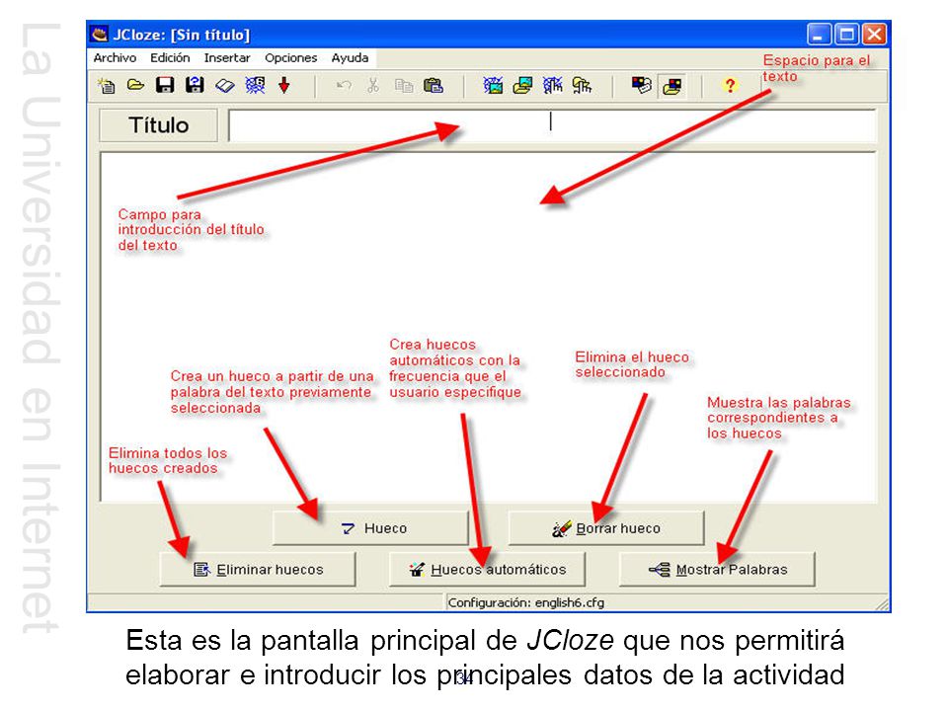Click the Borrar hueco button
Viewport: 948px width, 711px height.
[x=606, y=528]
